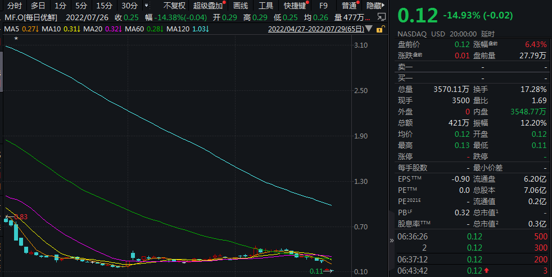Open the date range dropdown triangle
Screen dimensions: 552x277
[x=369, y=28]
